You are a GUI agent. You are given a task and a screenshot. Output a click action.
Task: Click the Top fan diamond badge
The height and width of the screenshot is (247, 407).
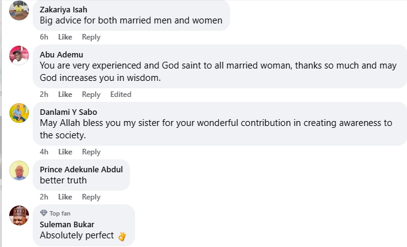click(43, 213)
